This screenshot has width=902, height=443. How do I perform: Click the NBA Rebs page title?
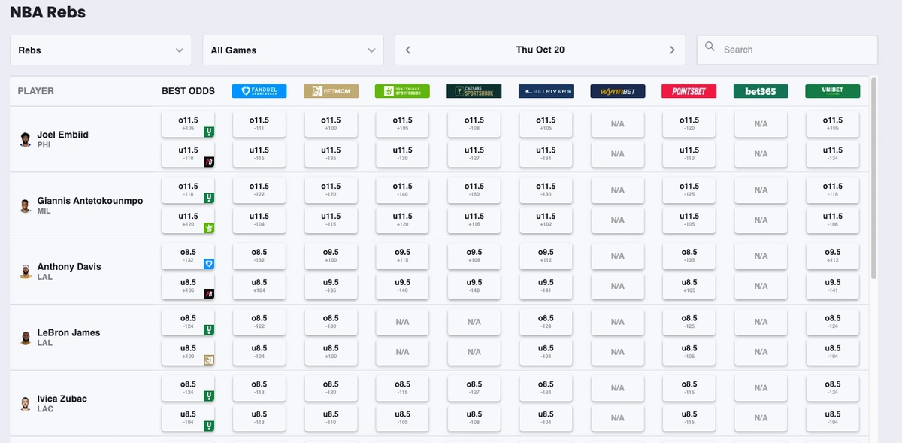click(47, 13)
